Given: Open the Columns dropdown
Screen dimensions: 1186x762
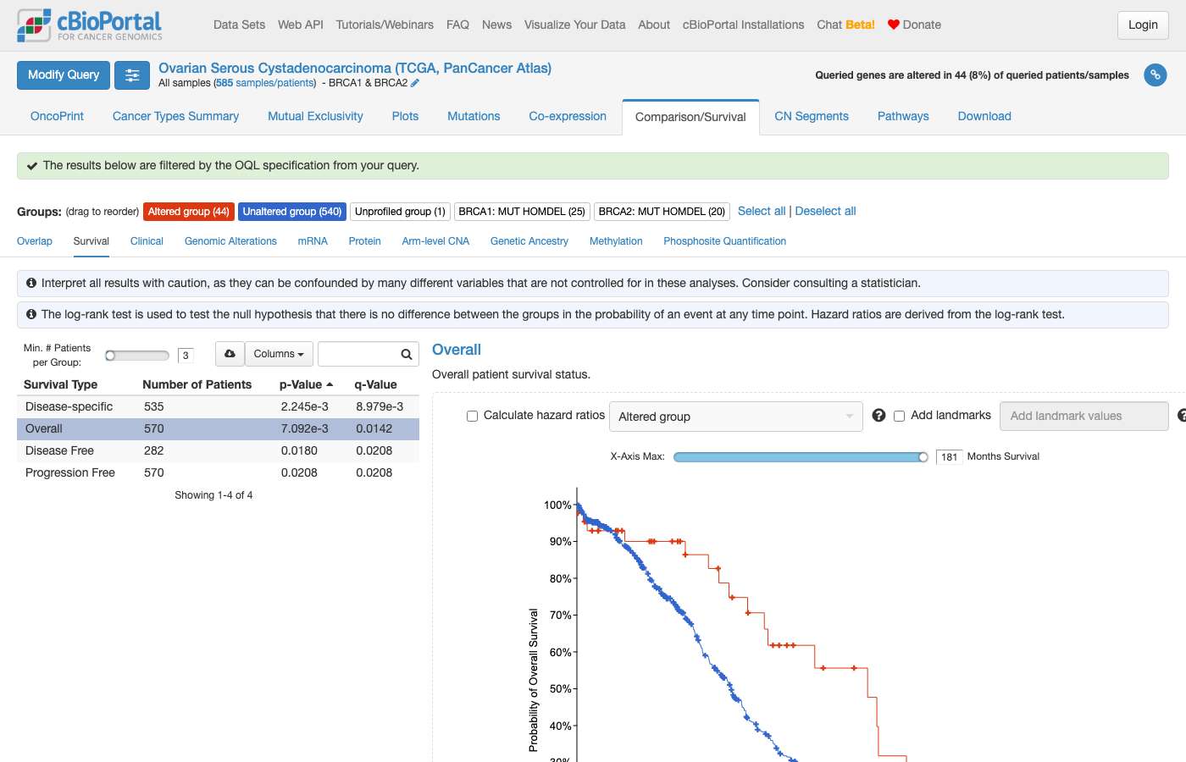Looking at the screenshot, I should click(x=279, y=354).
